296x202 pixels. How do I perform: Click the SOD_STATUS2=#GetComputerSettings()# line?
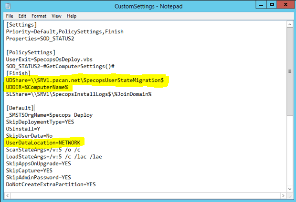[60, 67]
